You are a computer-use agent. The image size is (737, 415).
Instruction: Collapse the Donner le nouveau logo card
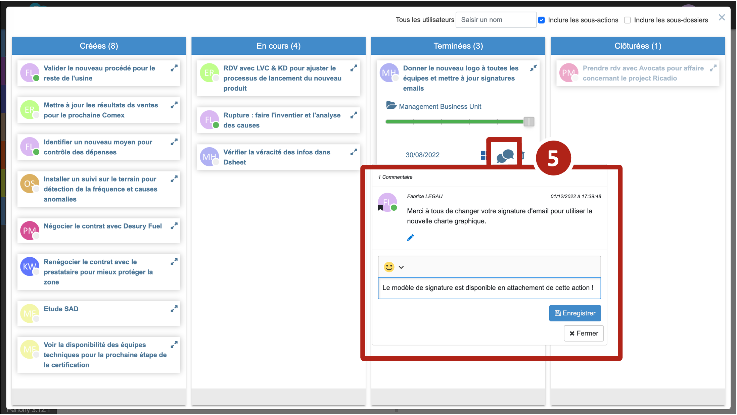(533, 68)
